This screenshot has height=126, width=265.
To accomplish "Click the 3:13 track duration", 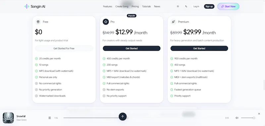I will (x=227, y=118).
